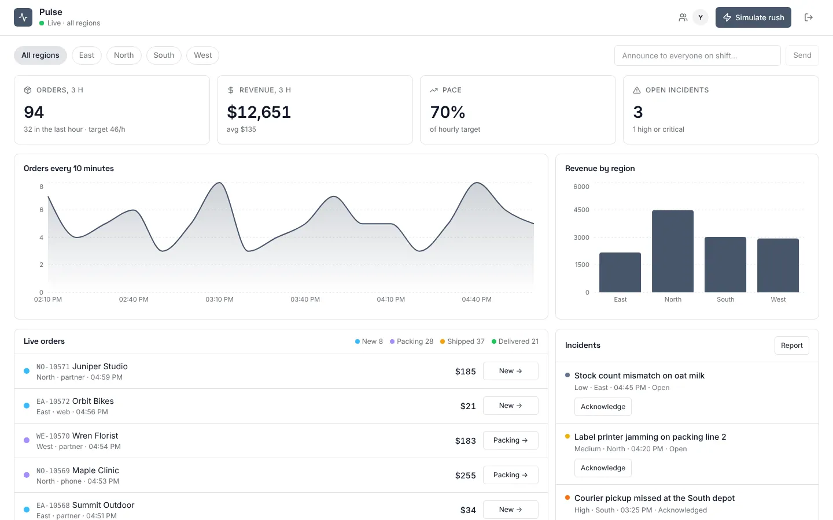This screenshot has width=833, height=520.
Task: Click the status dot for Wren Florist
Action: click(x=27, y=440)
